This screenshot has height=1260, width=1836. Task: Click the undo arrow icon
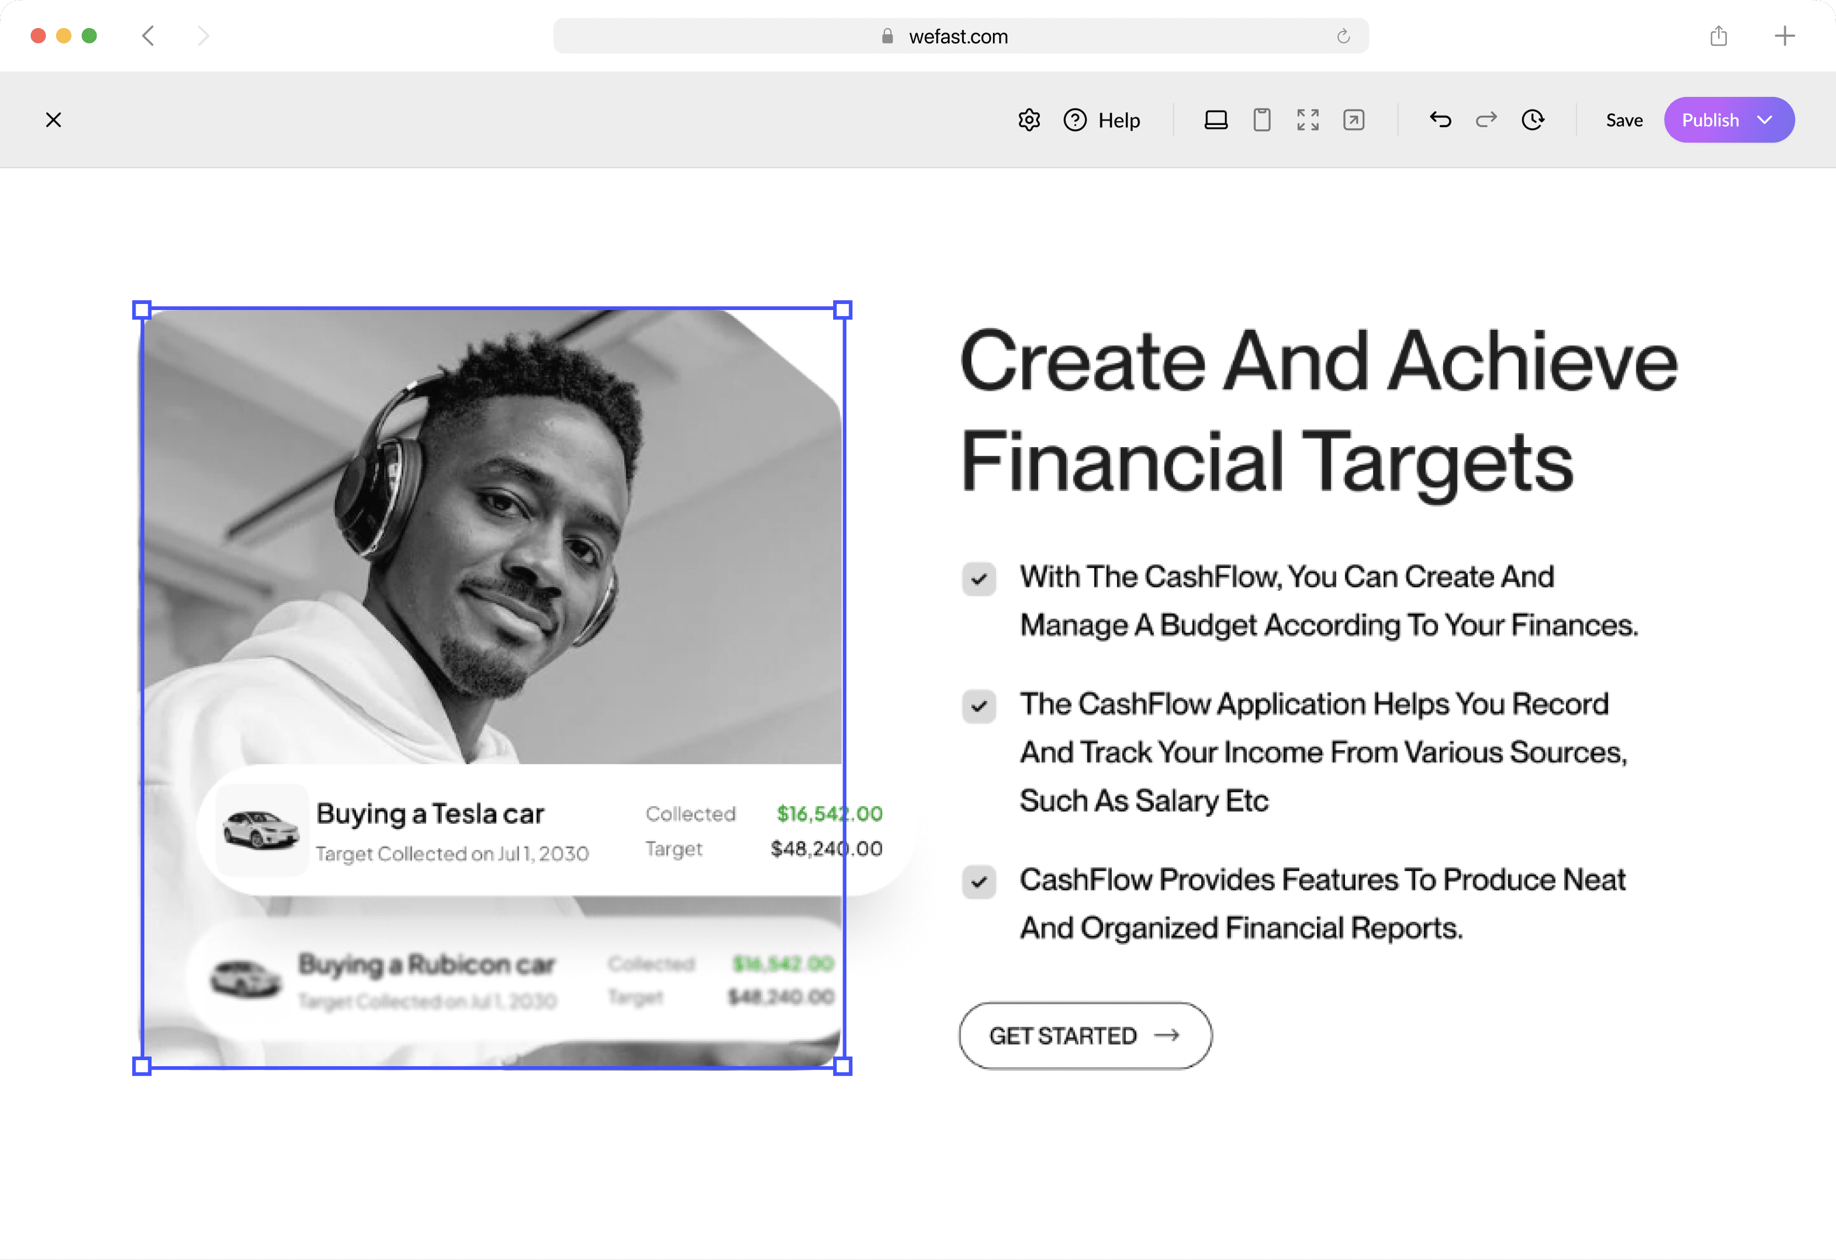tap(1440, 120)
